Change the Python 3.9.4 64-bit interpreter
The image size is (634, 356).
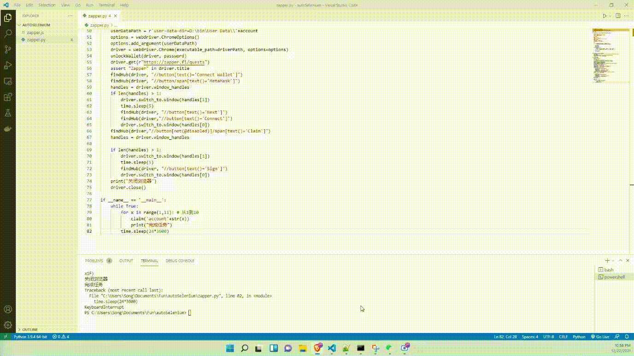(30, 337)
